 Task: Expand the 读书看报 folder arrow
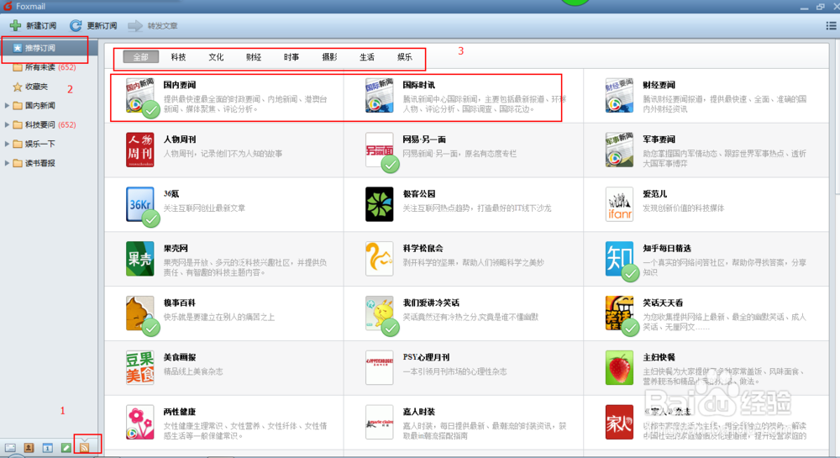pos(7,163)
